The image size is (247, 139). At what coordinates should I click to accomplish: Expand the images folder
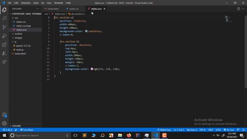[x=25, y=38]
